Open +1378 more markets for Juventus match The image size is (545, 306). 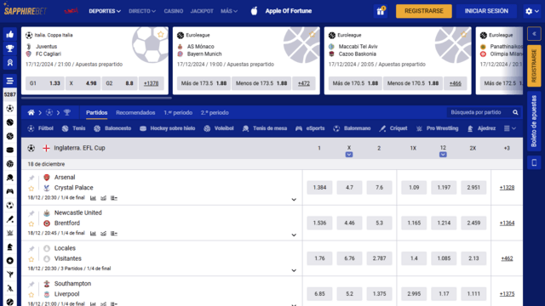click(152, 83)
